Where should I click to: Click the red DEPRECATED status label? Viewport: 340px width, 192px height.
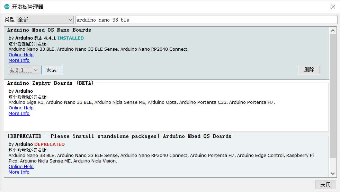(x=50, y=144)
